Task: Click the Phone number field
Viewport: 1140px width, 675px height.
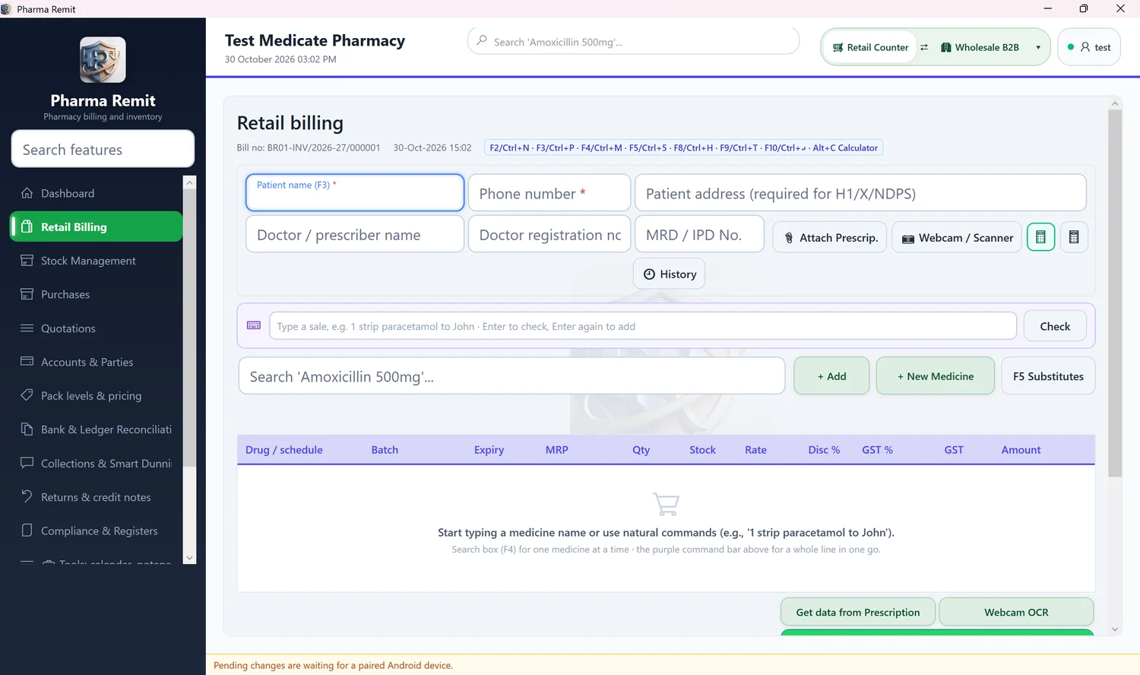Action: tap(549, 192)
